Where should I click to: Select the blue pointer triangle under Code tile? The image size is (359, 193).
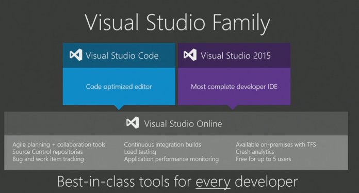pos(119,107)
